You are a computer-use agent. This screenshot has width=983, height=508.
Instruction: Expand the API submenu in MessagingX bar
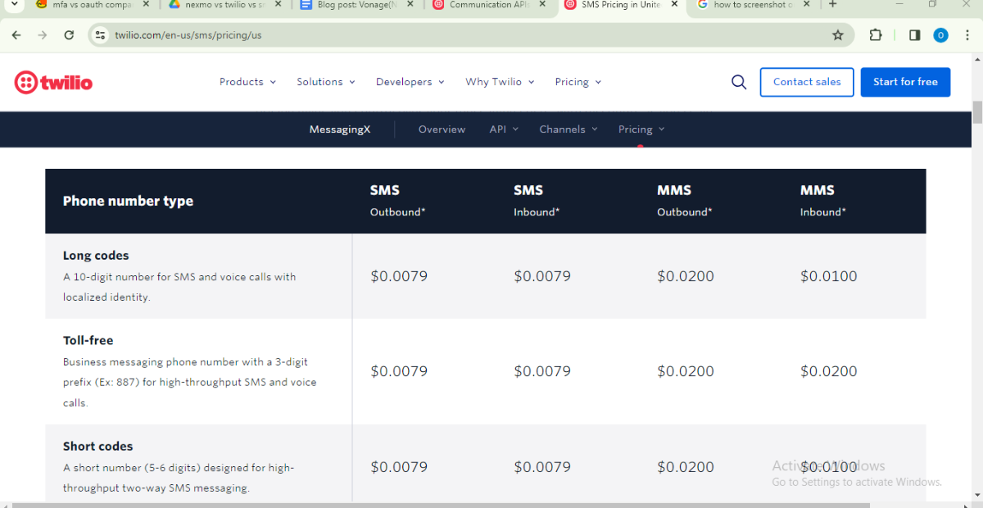click(x=504, y=129)
